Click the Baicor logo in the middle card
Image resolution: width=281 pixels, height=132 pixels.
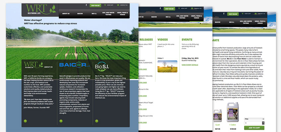point(75,65)
